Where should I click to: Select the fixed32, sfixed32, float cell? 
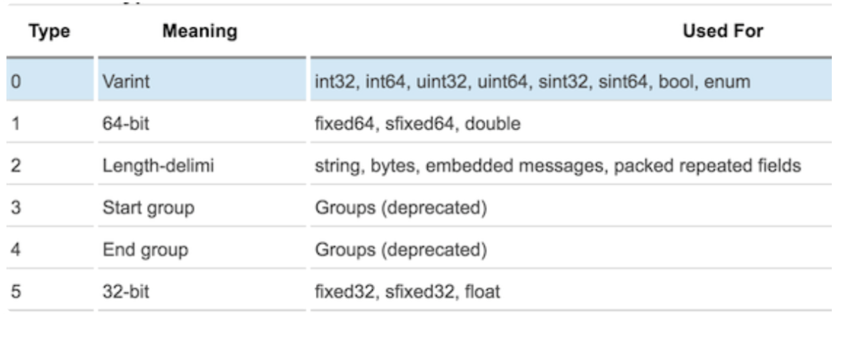tap(407, 292)
